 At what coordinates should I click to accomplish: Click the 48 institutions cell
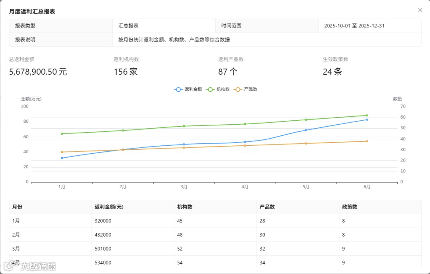pyautogui.click(x=215, y=235)
